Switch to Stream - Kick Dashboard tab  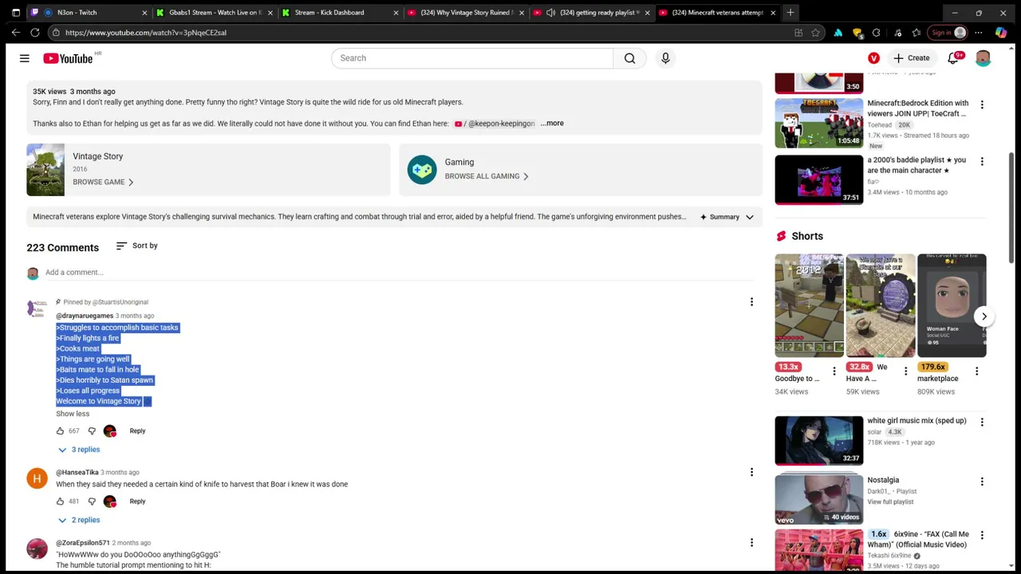[x=340, y=13]
